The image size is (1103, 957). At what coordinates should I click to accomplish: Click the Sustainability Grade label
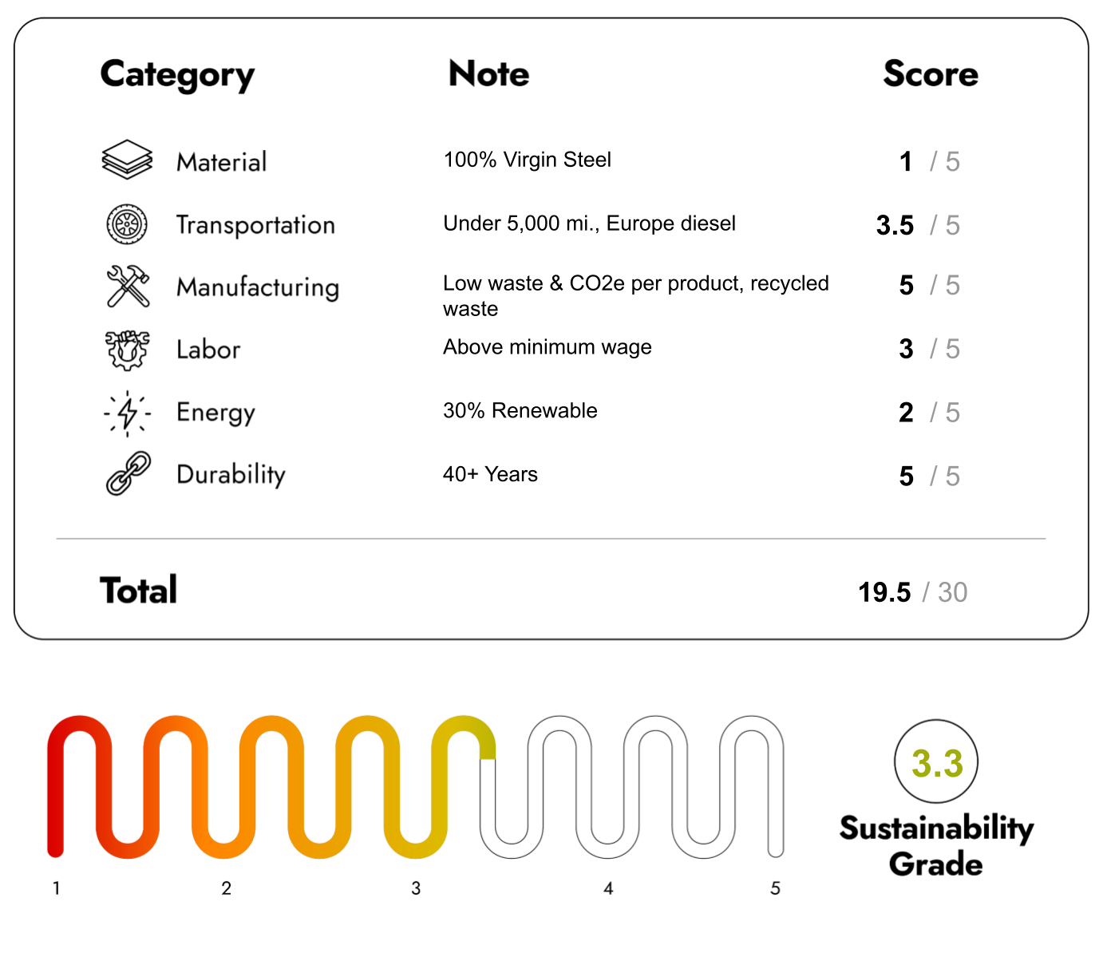936,846
